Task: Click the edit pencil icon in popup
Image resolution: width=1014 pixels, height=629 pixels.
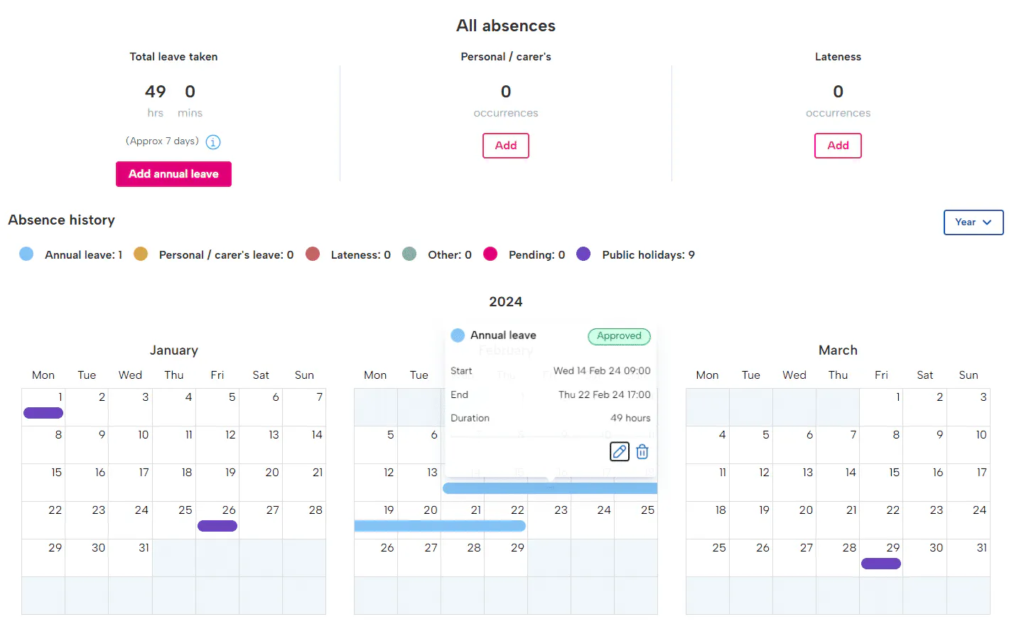Action: (x=620, y=451)
